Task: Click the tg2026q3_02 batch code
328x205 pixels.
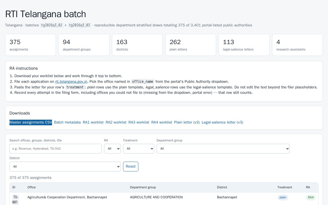Action: [52, 25]
